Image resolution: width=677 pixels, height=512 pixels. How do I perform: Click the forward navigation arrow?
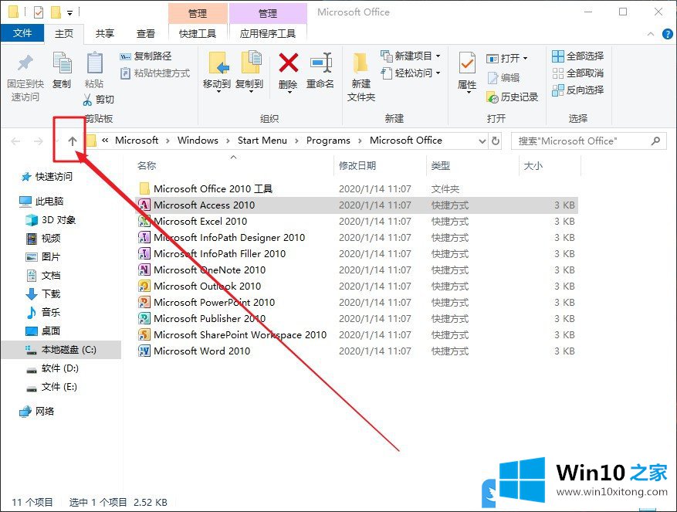click(38, 141)
